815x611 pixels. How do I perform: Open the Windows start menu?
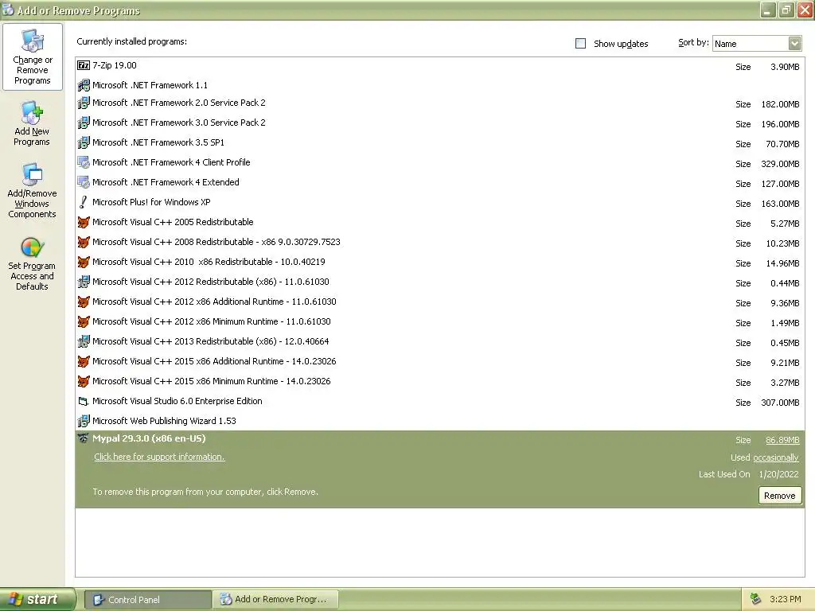[x=37, y=599]
